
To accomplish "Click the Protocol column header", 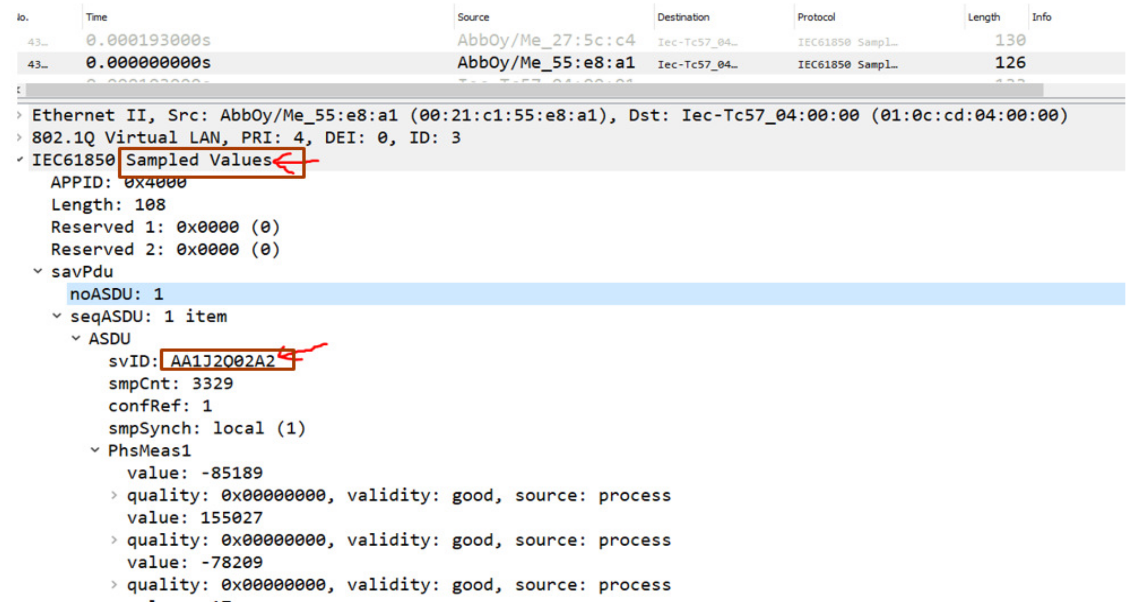I will pos(816,17).
